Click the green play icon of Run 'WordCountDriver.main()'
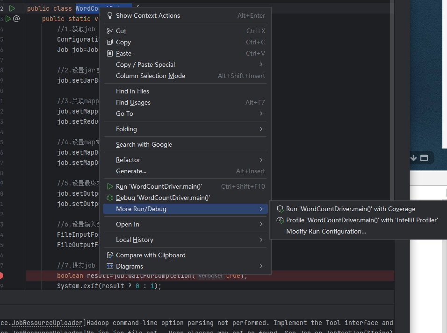Viewport: 447px width, 333px height. coord(110,186)
